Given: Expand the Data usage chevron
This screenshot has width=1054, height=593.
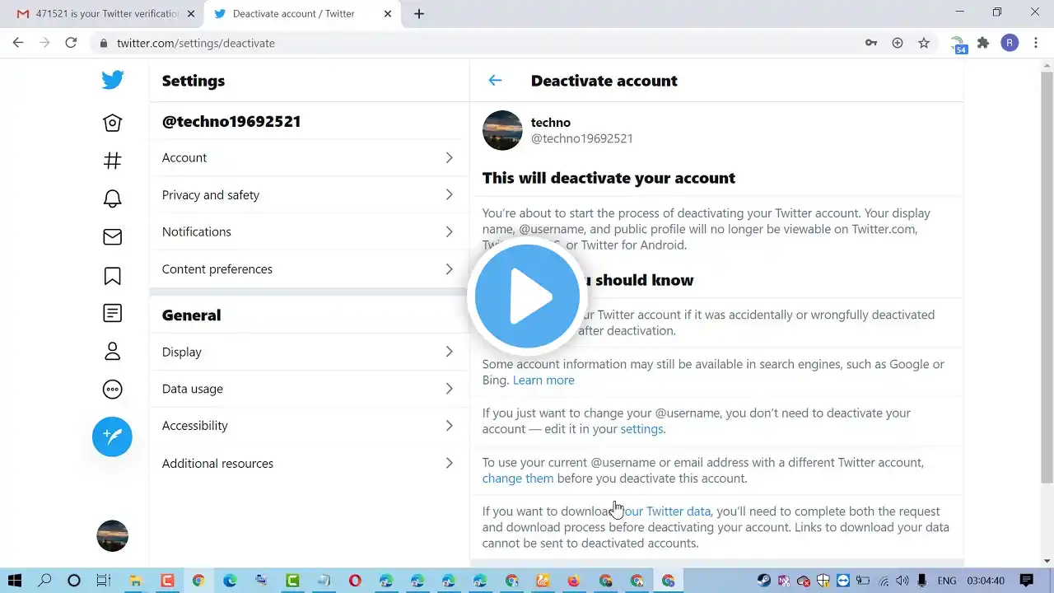Looking at the screenshot, I should [x=449, y=389].
